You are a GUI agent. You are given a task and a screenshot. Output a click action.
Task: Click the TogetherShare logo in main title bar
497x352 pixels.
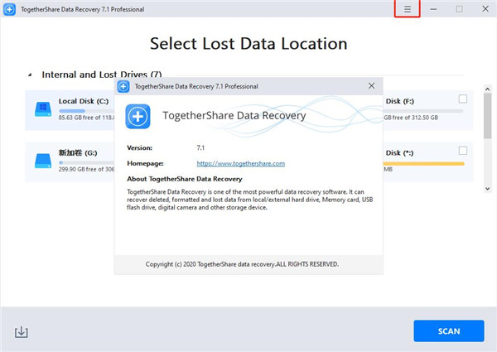pyautogui.click(x=10, y=9)
